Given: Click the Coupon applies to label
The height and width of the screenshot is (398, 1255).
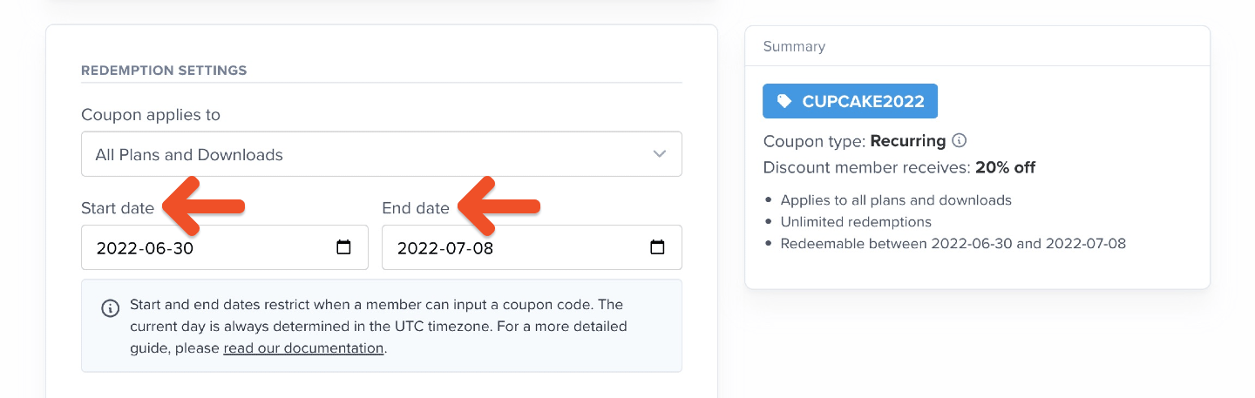Looking at the screenshot, I should [x=151, y=115].
